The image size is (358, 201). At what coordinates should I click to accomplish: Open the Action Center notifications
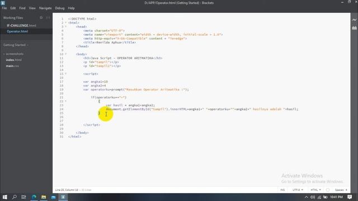pyautogui.click(x=350, y=197)
